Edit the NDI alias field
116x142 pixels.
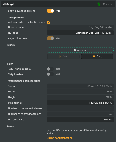(80, 33)
